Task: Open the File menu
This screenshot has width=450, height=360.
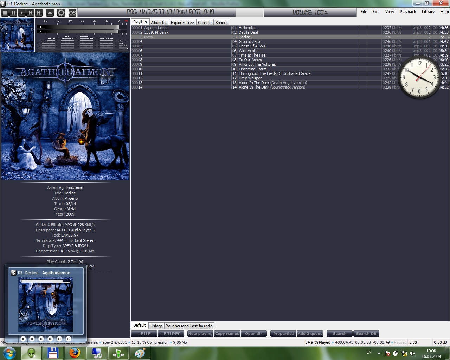Action: pos(364,12)
